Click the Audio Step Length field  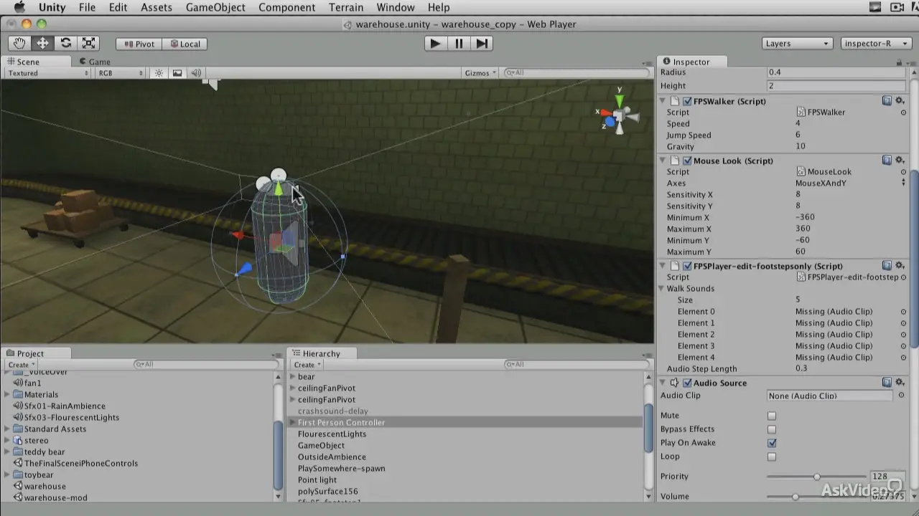click(851, 368)
